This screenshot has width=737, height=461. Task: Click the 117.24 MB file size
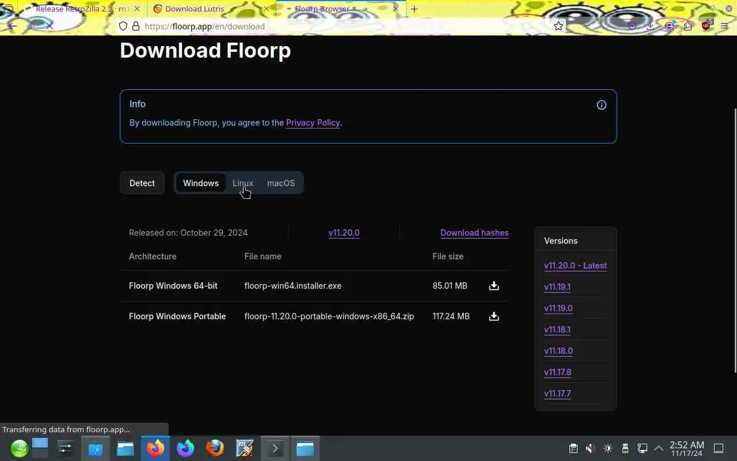[451, 316]
